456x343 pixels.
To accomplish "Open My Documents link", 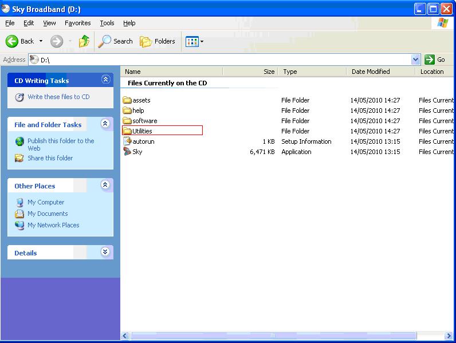I will 48,214.
